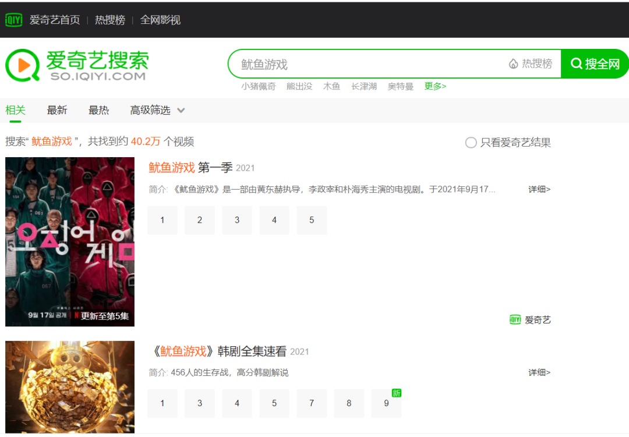
Task: Open the 全网影视 link
Action: [x=160, y=20]
